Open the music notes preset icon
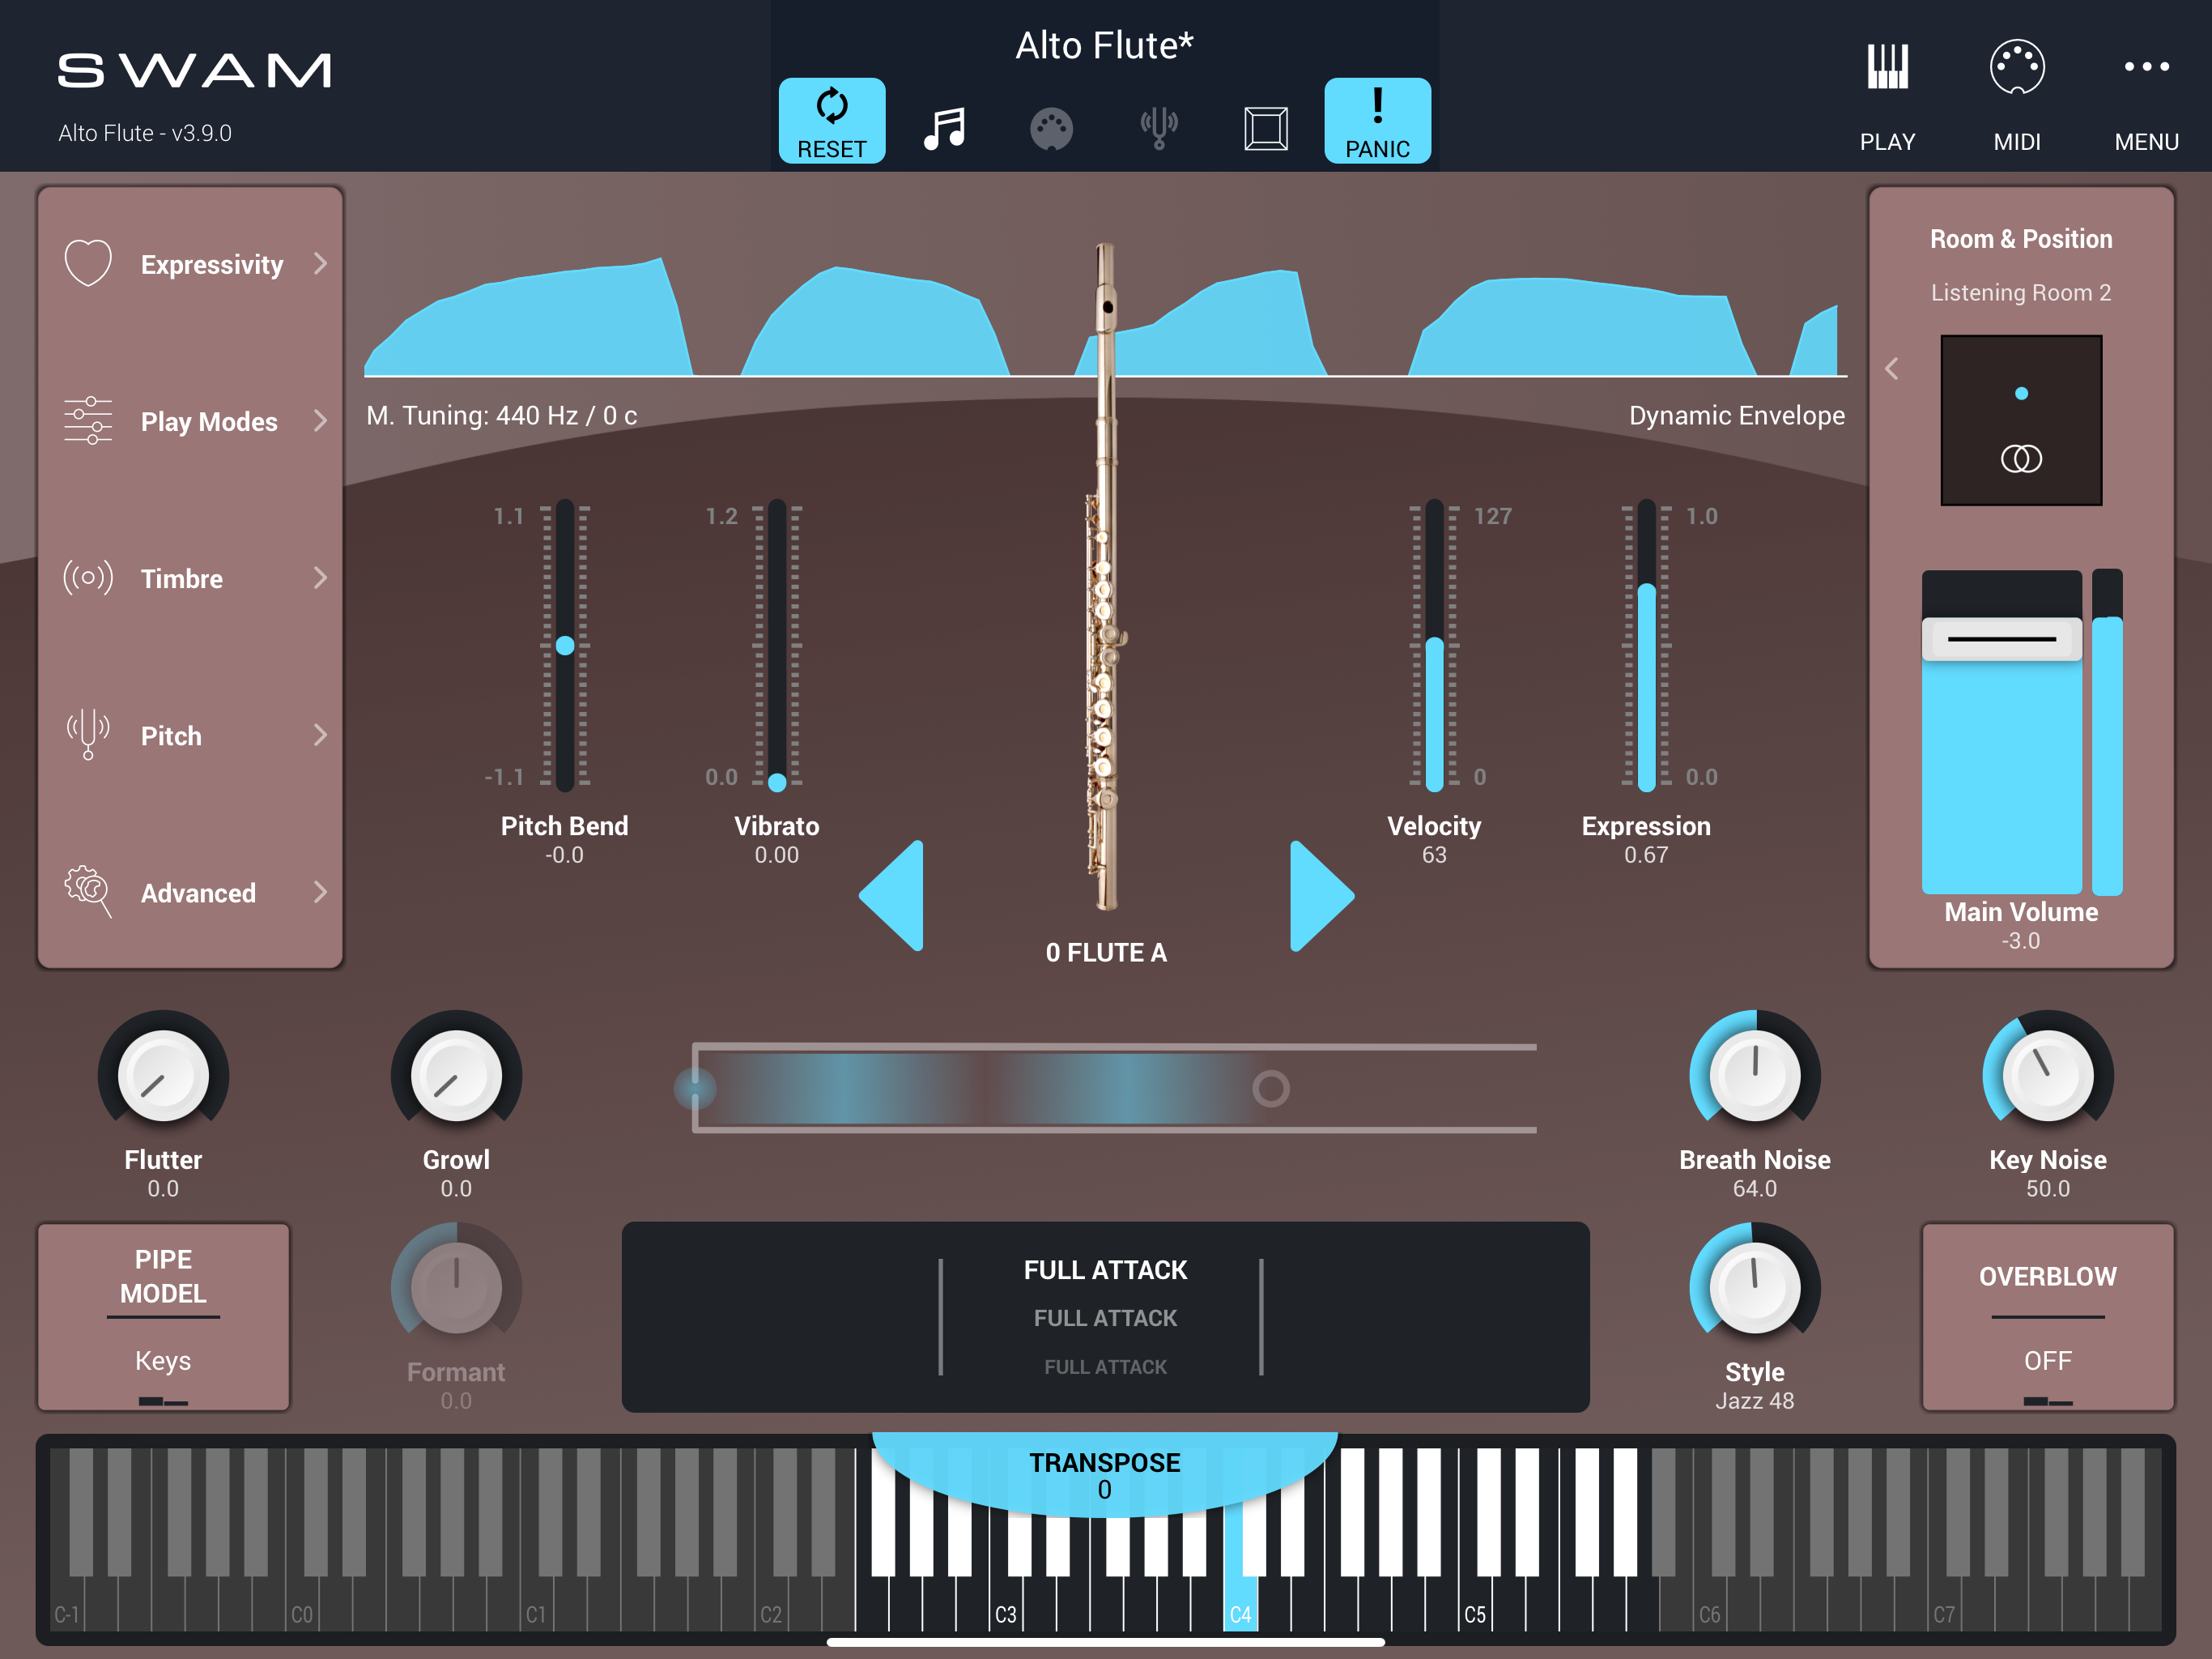Viewport: 2212px width, 1659px height. click(944, 128)
